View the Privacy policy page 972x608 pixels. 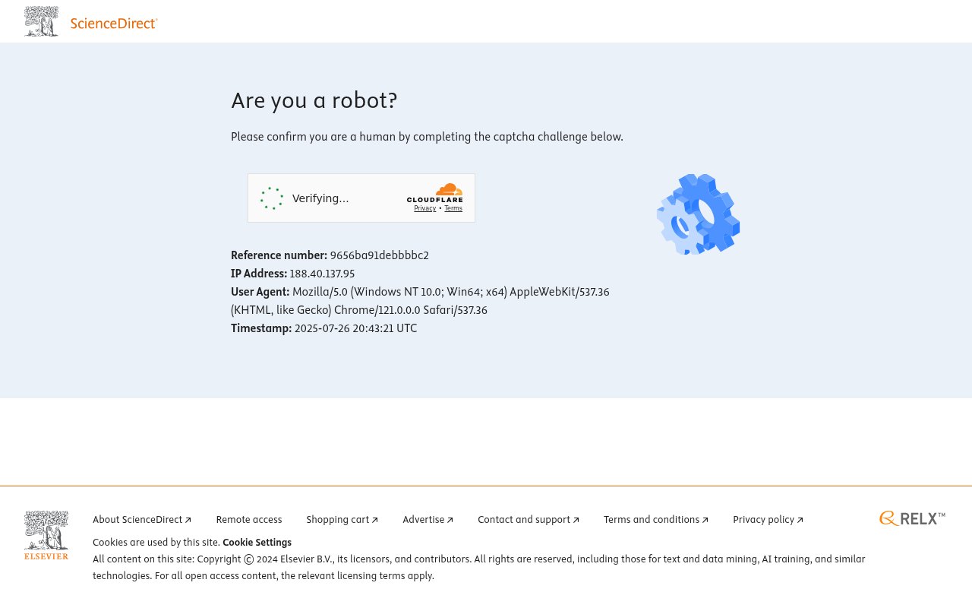[768, 520]
